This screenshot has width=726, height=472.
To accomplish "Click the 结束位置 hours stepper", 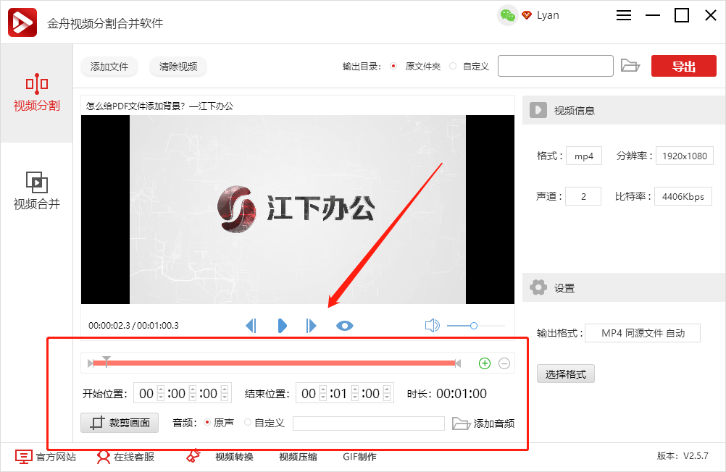I will [323, 393].
